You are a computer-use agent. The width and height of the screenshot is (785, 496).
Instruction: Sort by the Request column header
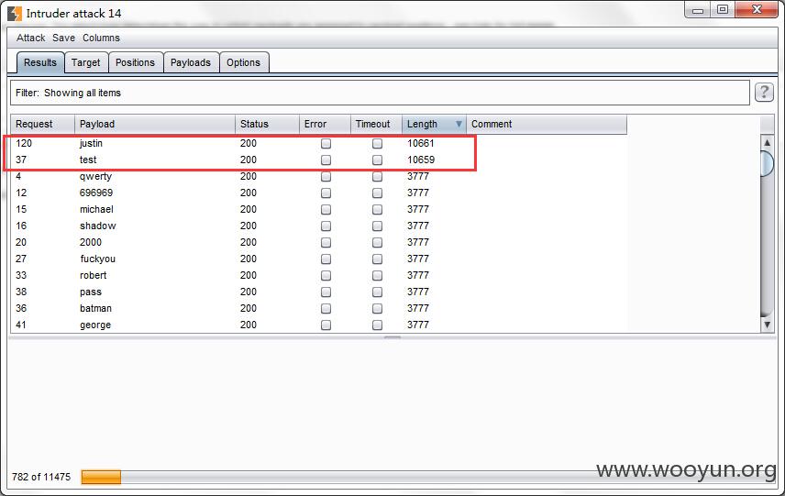pyautogui.click(x=42, y=124)
